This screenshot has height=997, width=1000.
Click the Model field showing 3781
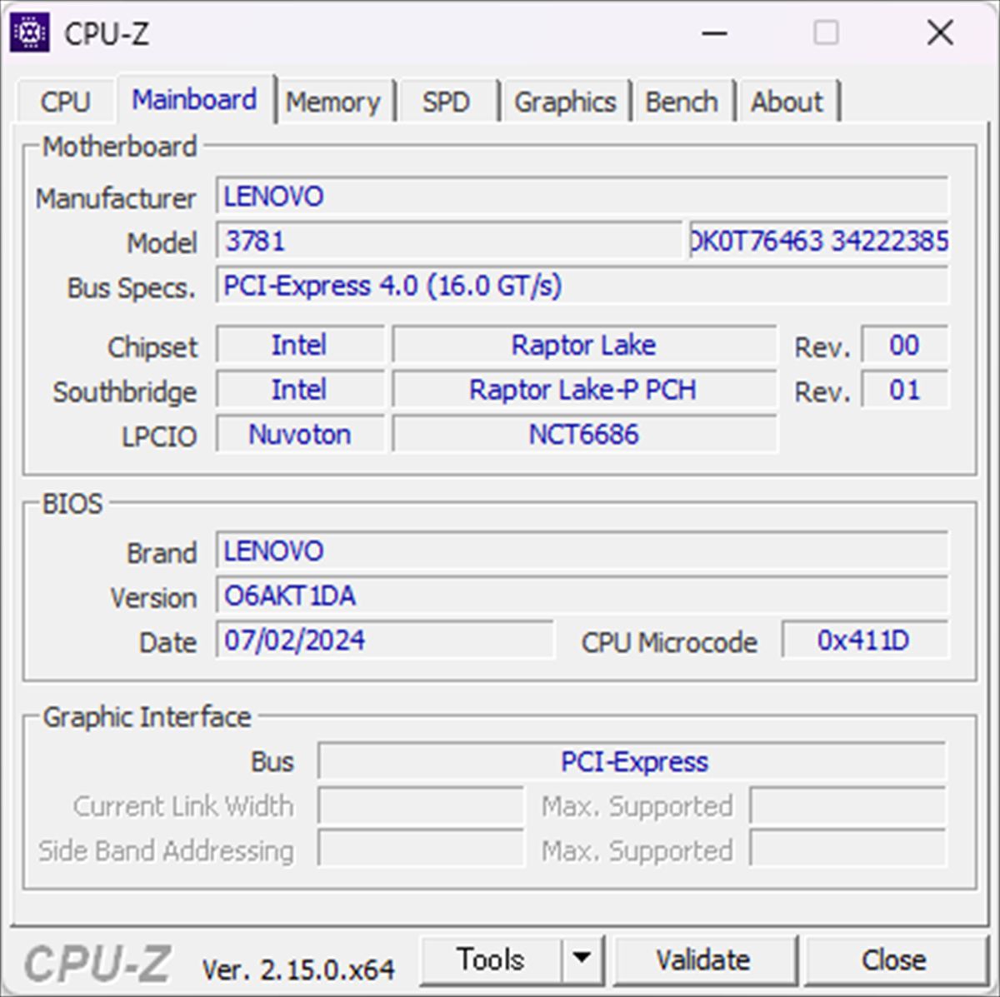[449, 242]
